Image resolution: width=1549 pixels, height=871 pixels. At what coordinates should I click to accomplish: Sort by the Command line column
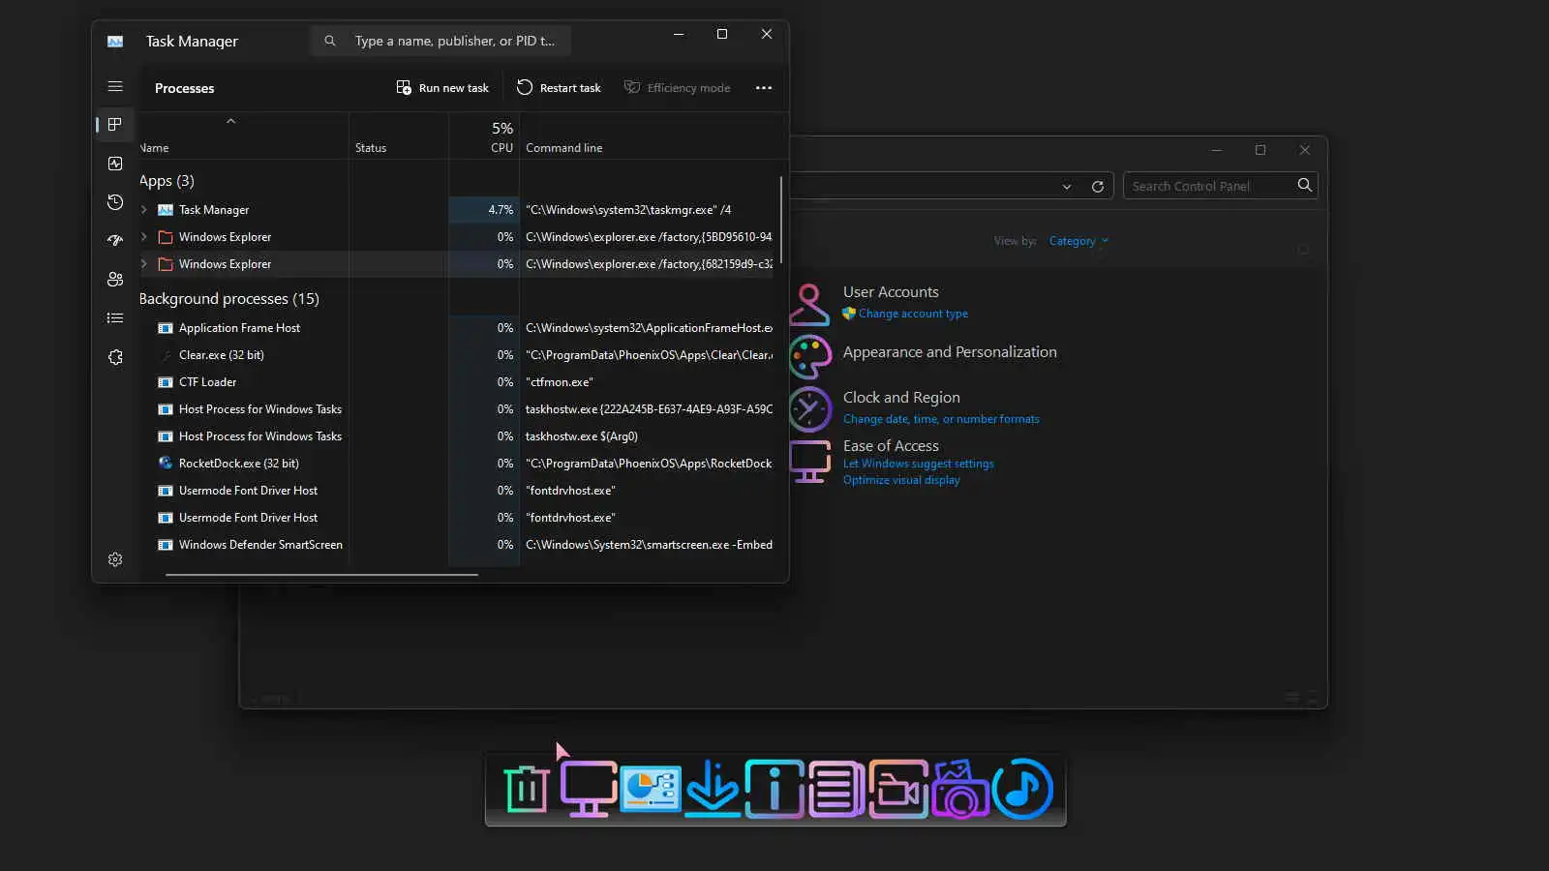[x=563, y=148]
